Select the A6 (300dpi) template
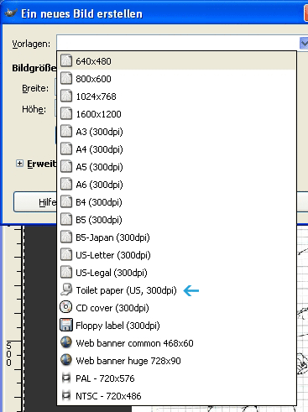 pos(177,185)
